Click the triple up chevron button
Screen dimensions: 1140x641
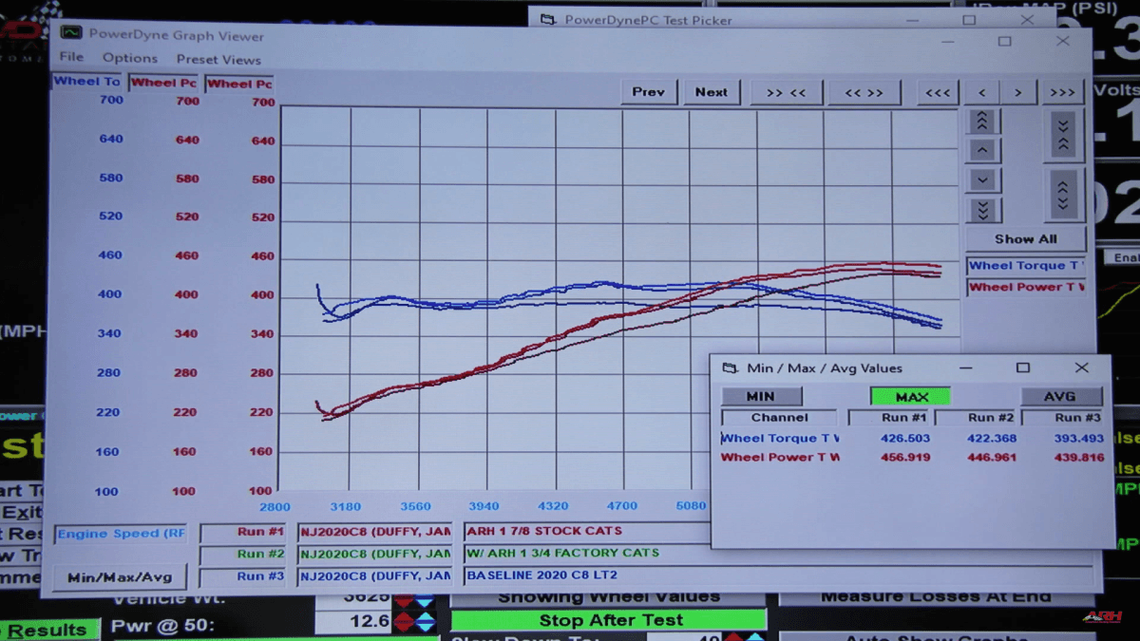pos(982,122)
